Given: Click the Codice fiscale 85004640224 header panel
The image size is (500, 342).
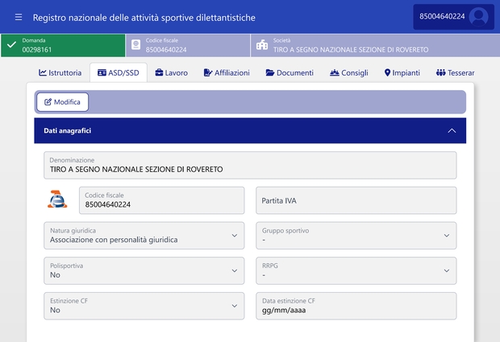Looking at the screenshot, I should (188, 45).
